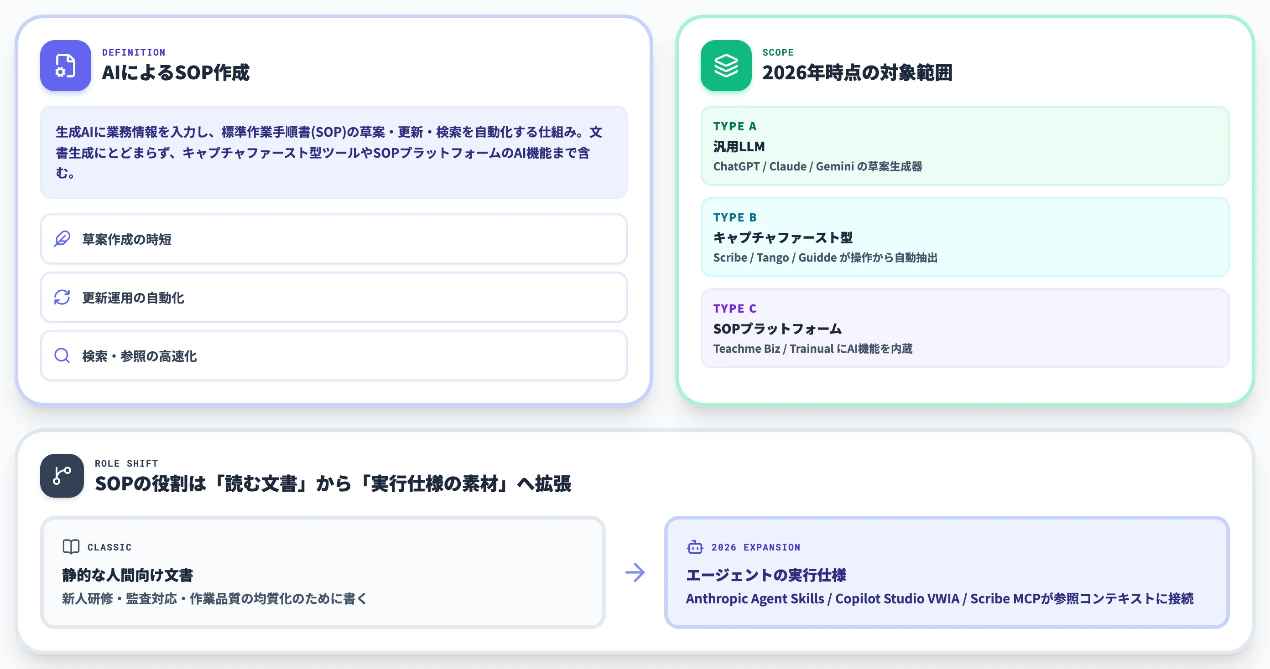Click the ROLE SHIFT label

coord(126,463)
